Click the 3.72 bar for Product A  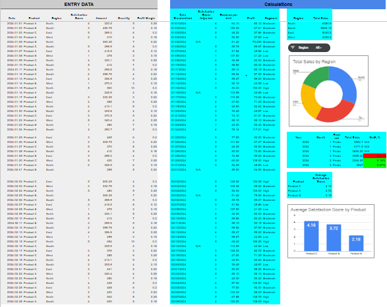tap(334, 238)
